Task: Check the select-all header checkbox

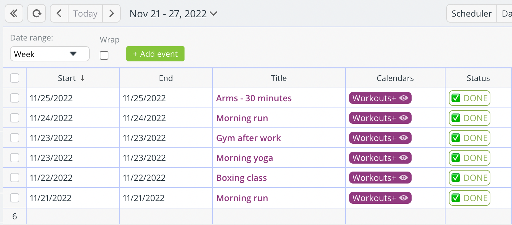Action: point(15,78)
